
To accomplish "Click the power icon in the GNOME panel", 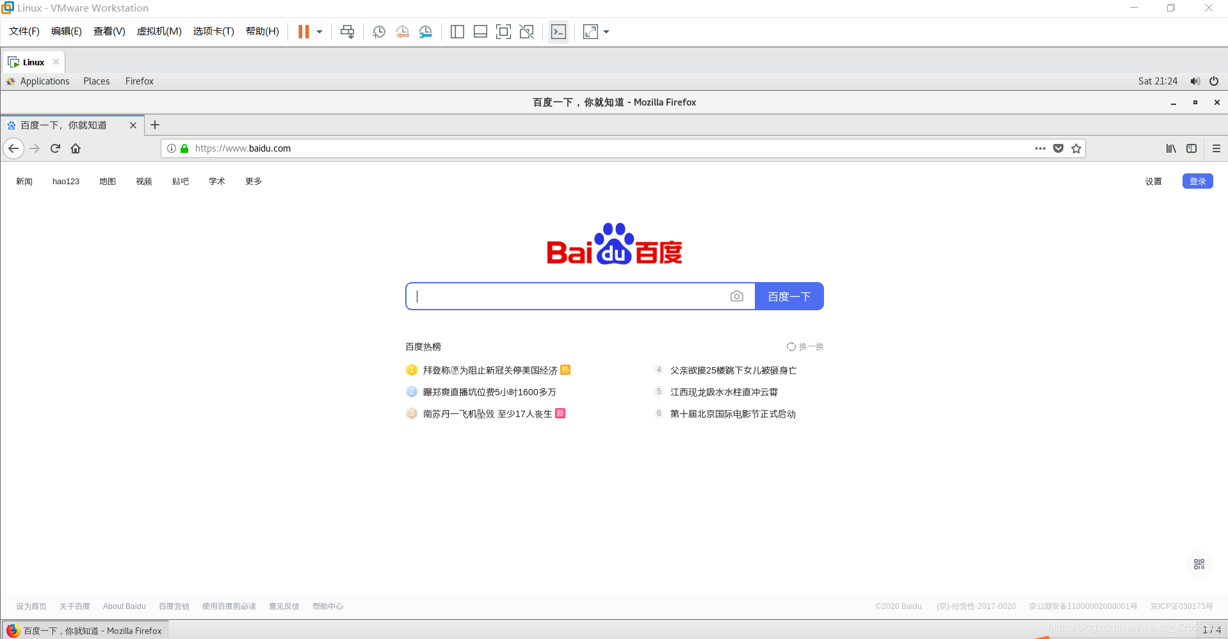I will coord(1213,81).
